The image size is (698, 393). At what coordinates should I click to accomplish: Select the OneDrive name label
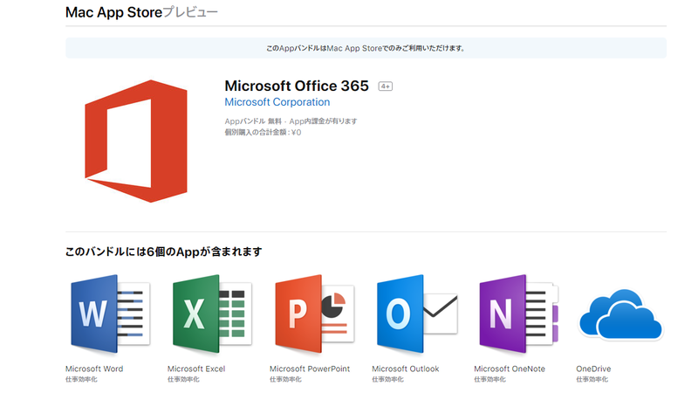[x=593, y=369]
